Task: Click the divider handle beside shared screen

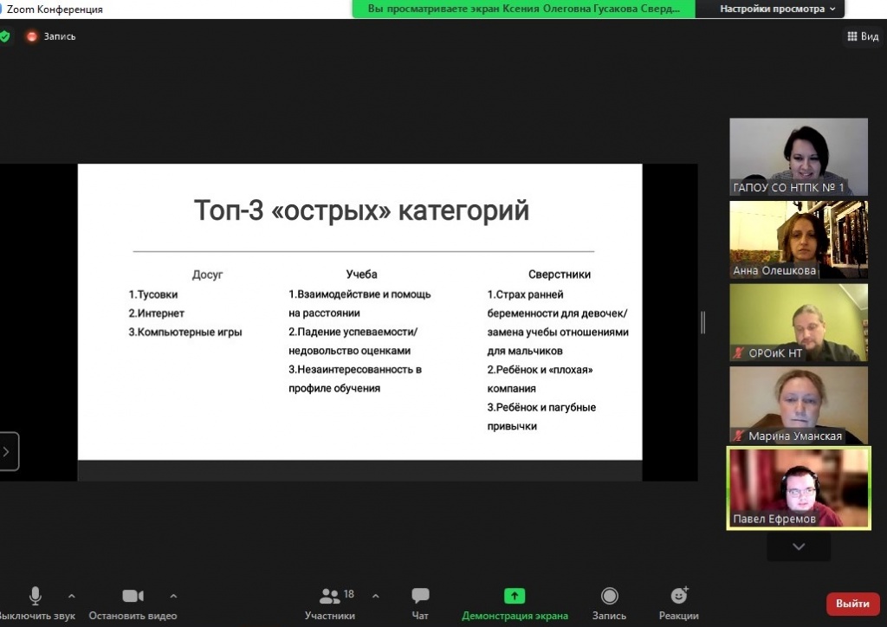Action: coord(702,322)
